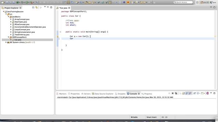Expand the JRE System Library node
This screenshot has width=218, height=122.
pos(6,42)
